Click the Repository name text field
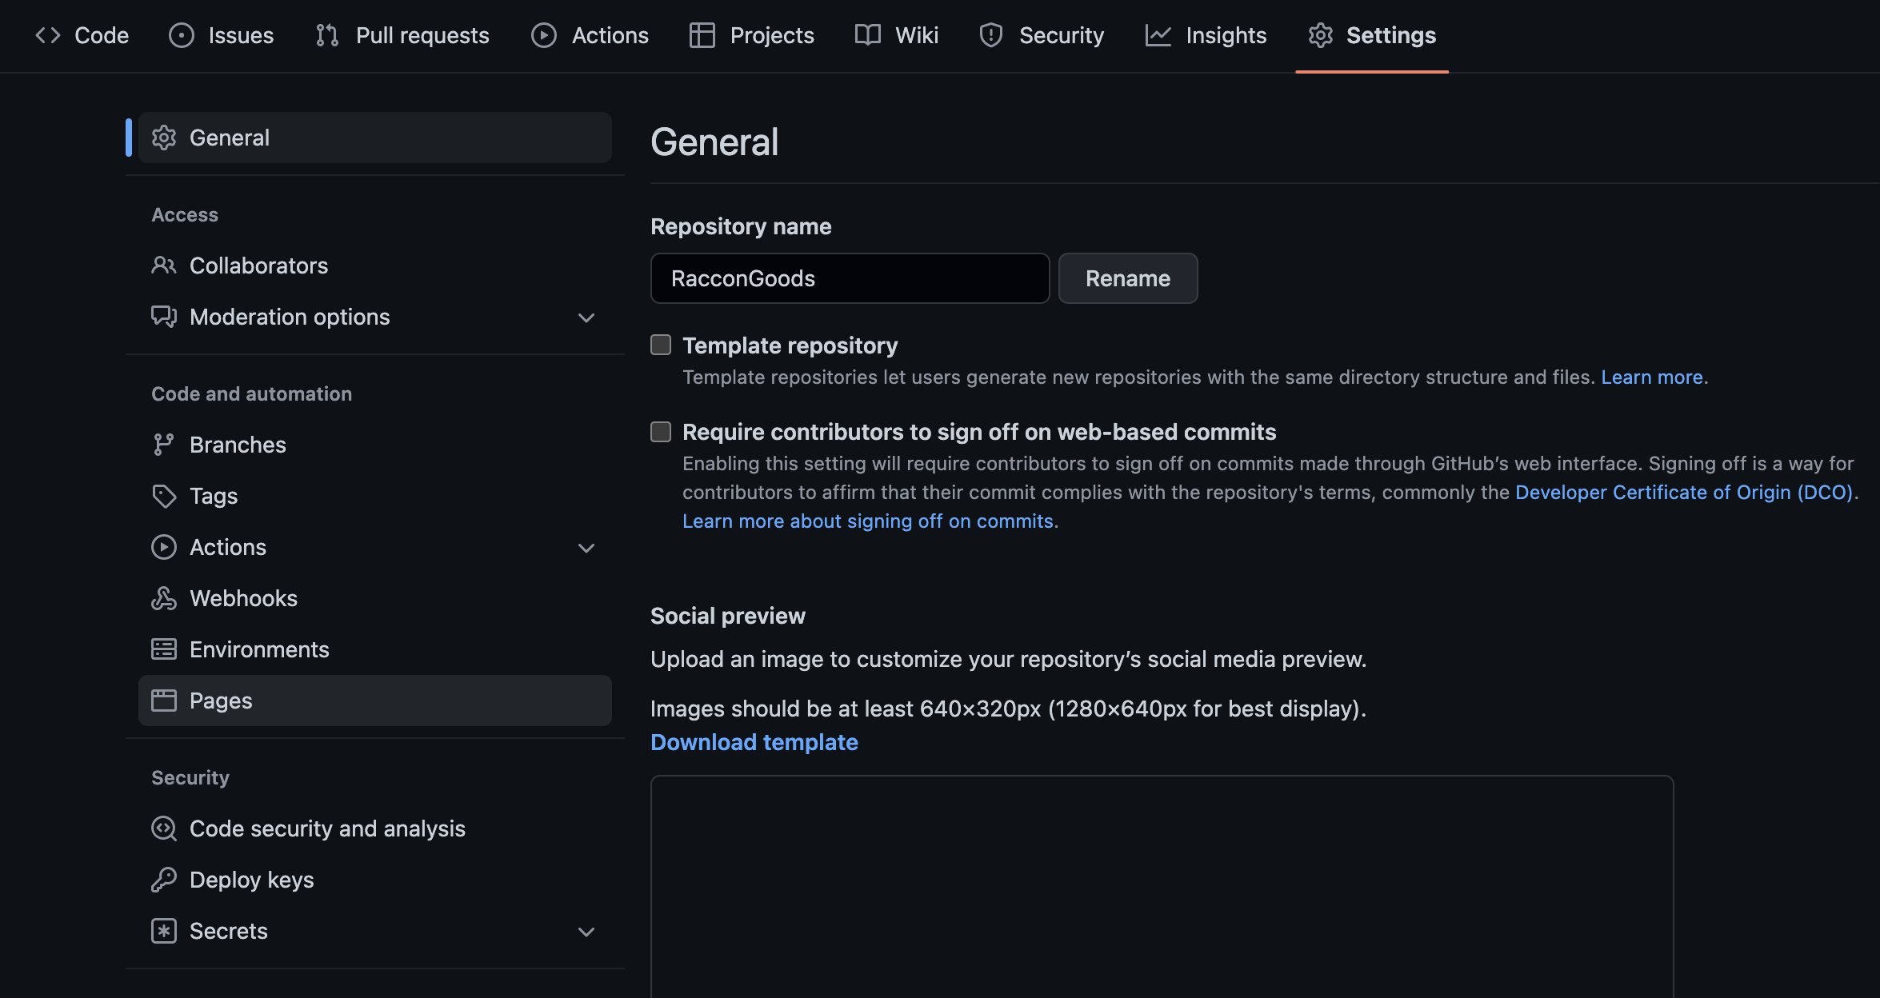The height and width of the screenshot is (998, 1880). (850, 278)
